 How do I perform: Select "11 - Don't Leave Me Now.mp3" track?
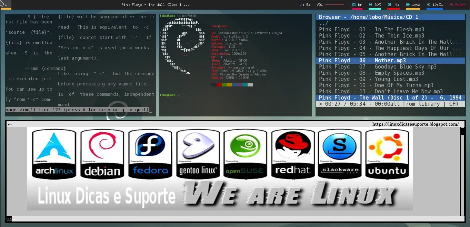click(x=390, y=92)
